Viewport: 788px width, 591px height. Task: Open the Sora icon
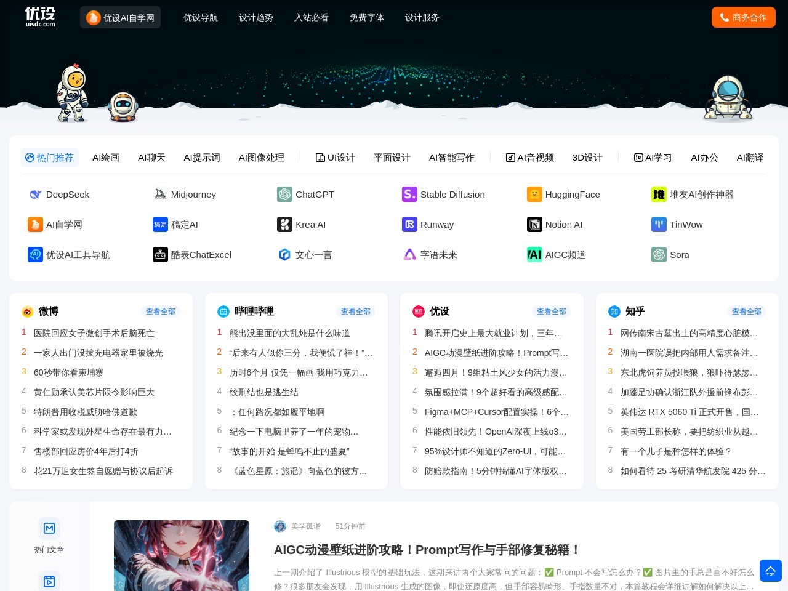(x=659, y=255)
